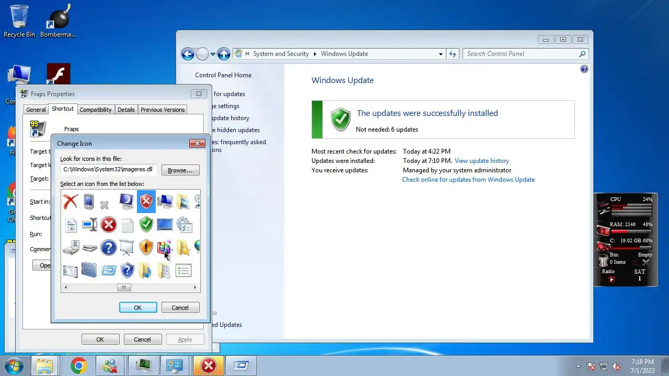Select the blue circle question mark icon

click(x=108, y=247)
